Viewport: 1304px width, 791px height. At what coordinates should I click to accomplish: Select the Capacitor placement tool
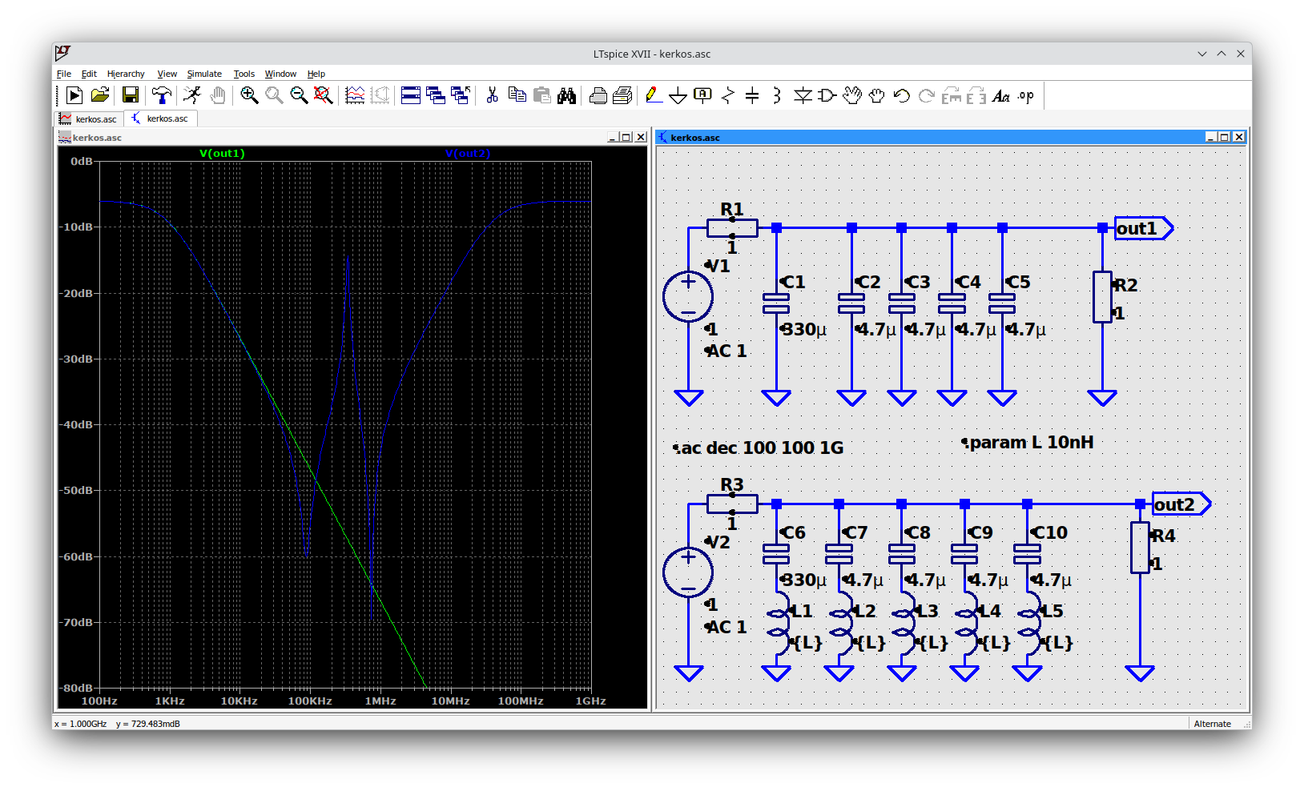(752, 96)
